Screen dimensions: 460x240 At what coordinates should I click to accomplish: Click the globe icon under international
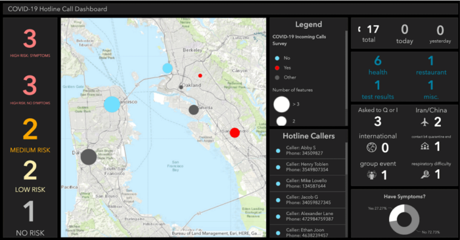(371, 148)
